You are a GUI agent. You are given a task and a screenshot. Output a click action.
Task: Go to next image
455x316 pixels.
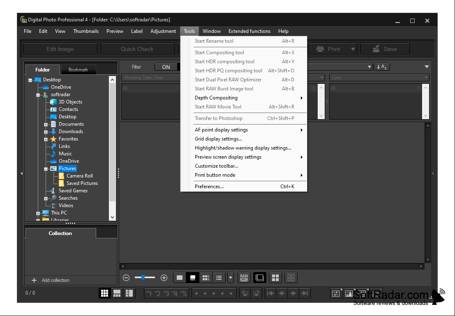tap(293, 293)
